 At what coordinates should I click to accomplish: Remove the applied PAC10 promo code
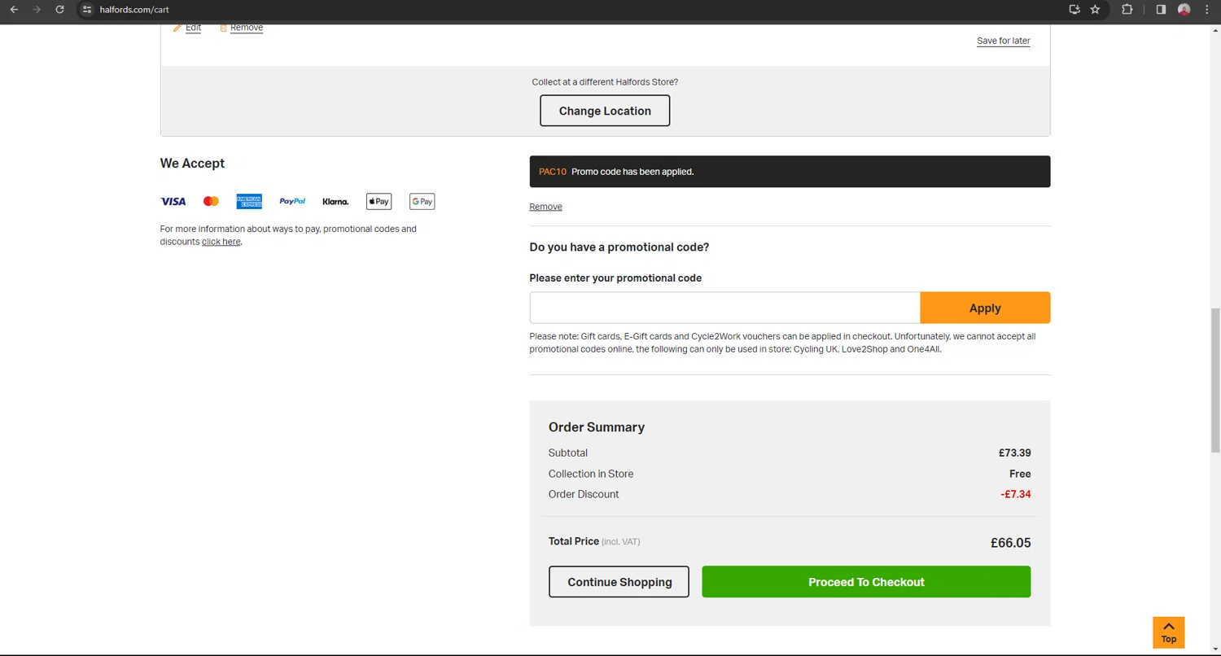pyautogui.click(x=545, y=207)
